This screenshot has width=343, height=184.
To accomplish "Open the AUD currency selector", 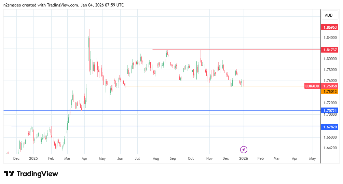I will tap(329, 15).
